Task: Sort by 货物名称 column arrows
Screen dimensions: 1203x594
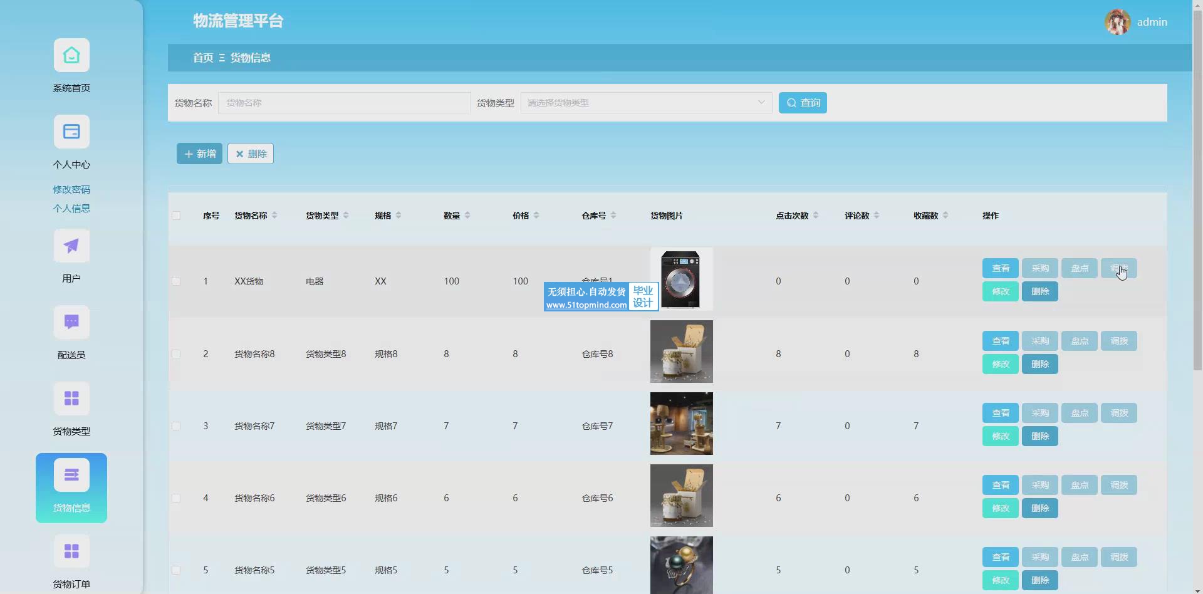Action: 274,216
